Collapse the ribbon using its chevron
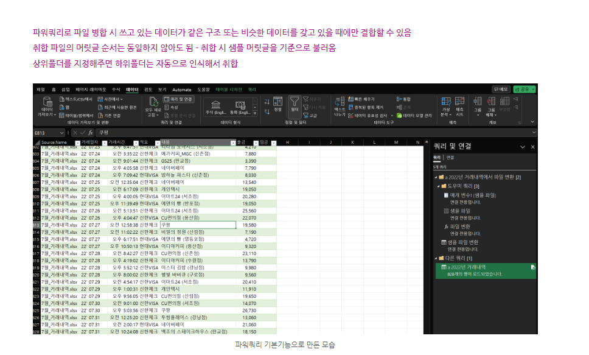The height and width of the screenshot is (355, 589). tap(532, 122)
